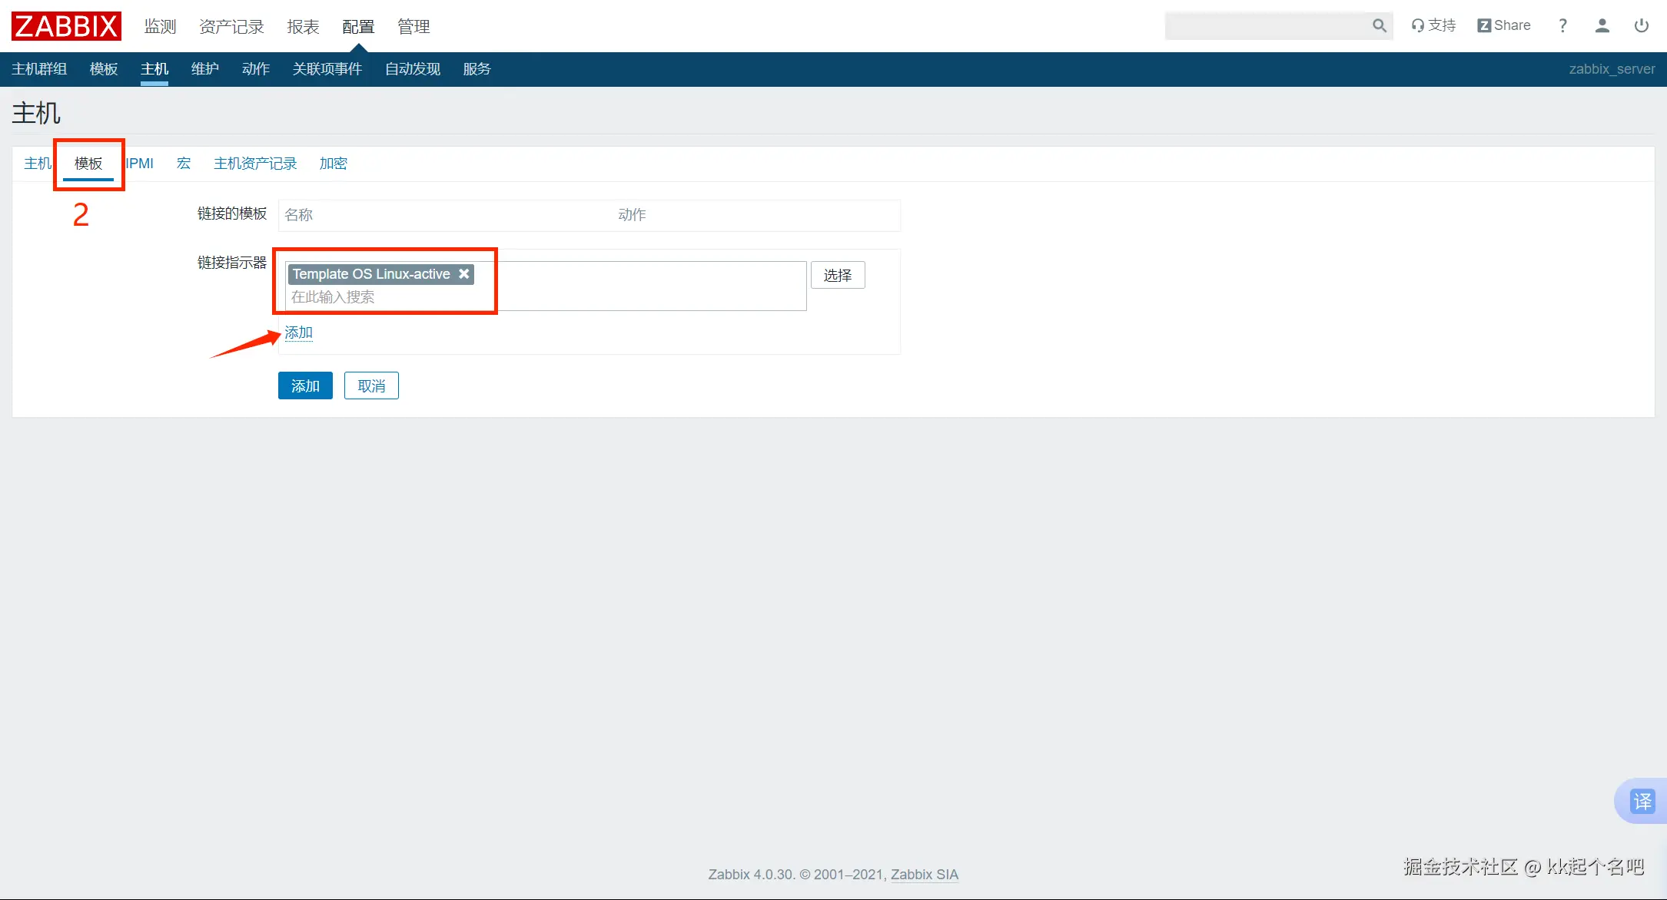Remove Template OS Linux-active tag

point(463,274)
